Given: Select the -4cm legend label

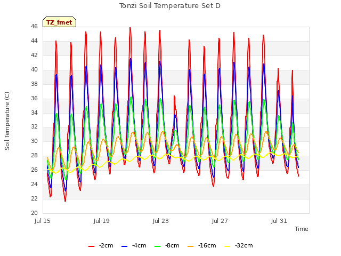Looking at the screenshot, I should tap(139, 246).
